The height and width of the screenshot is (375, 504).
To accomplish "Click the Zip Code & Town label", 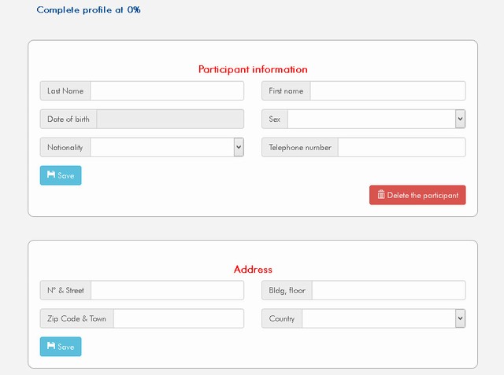I will (x=76, y=318).
